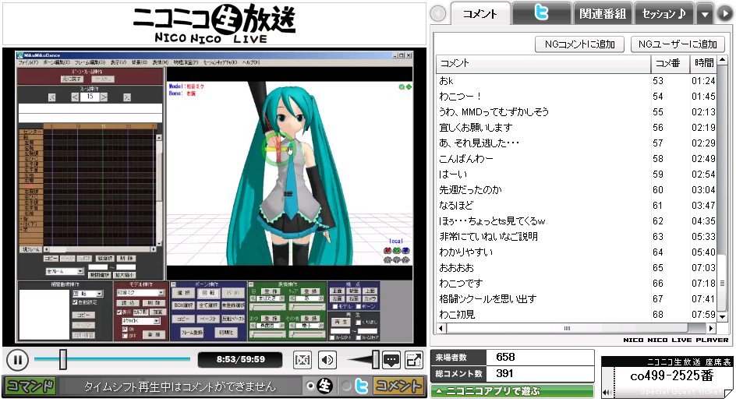736x402 pixels.
Task: Enable the くり返し repeat checkbox in the playback panel
Action: [x=358, y=323]
